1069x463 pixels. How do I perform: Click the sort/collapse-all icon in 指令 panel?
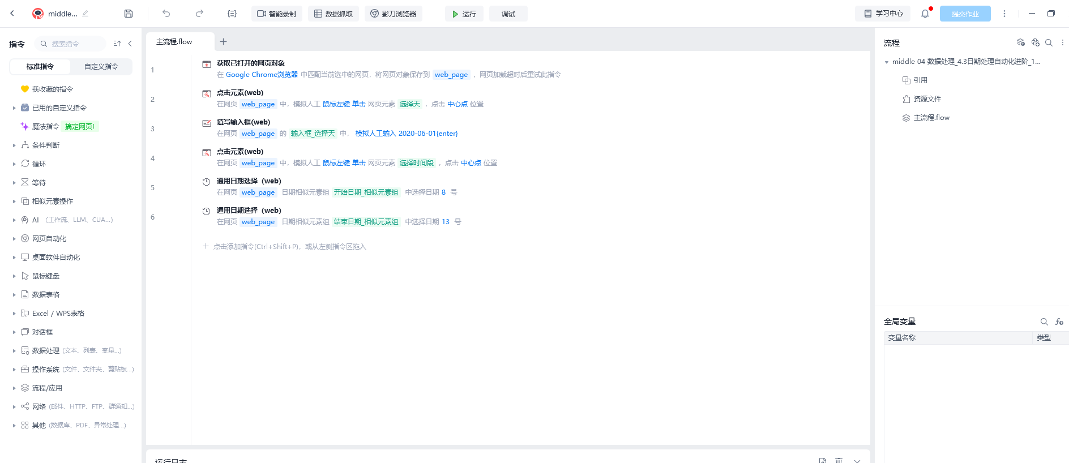point(117,44)
